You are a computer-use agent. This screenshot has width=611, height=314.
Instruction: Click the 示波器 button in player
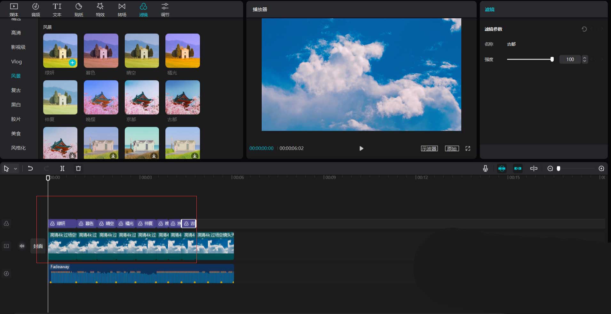tap(429, 149)
